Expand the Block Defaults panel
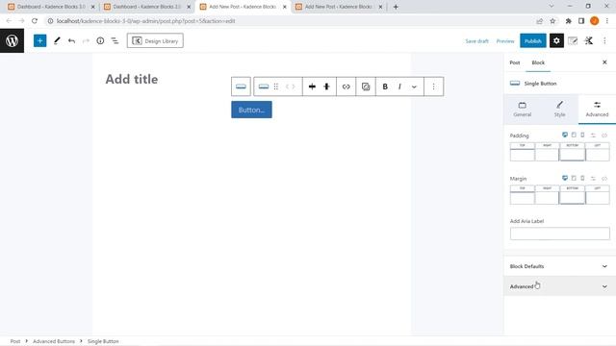 click(x=560, y=266)
